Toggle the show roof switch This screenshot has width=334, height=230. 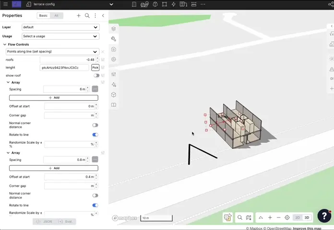pos(96,76)
